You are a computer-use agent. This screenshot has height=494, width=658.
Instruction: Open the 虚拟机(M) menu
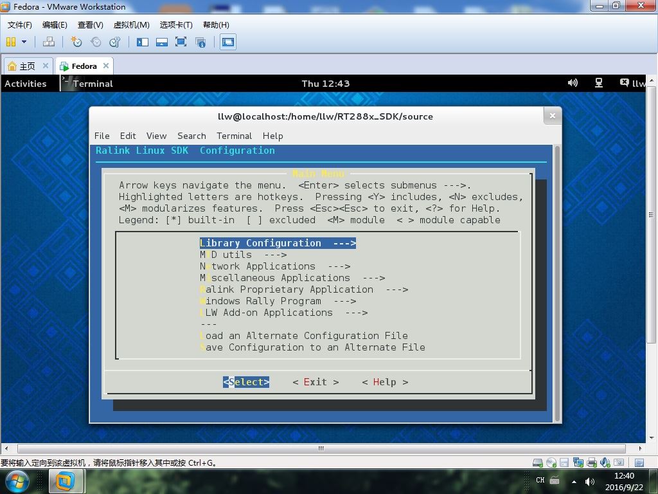[x=131, y=25]
